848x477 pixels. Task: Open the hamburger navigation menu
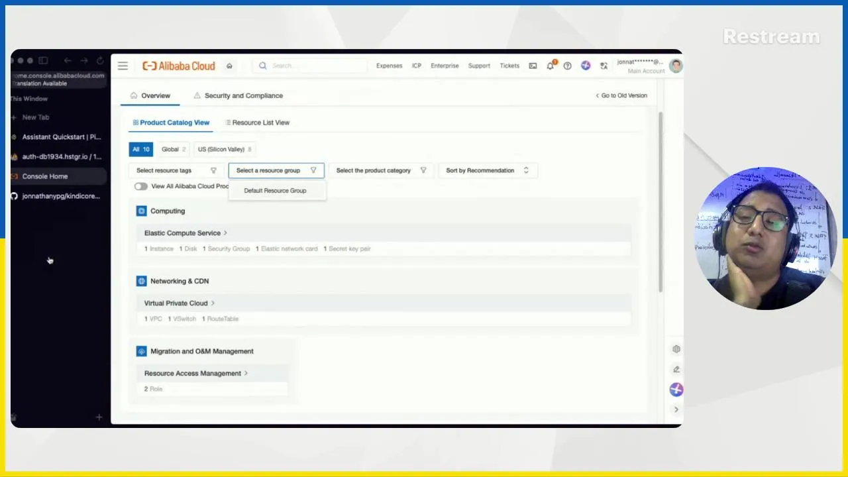(x=123, y=66)
